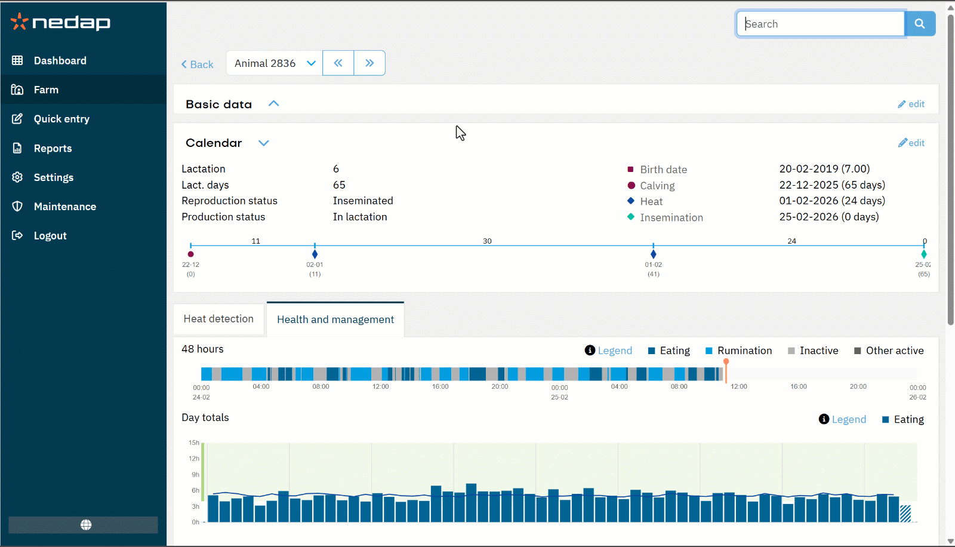Toggle Inactive series in 48 hours legend
955x547 pixels.
click(x=813, y=351)
